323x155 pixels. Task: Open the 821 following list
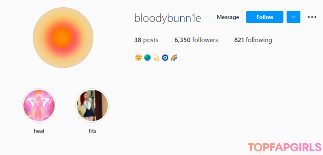point(253,40)
